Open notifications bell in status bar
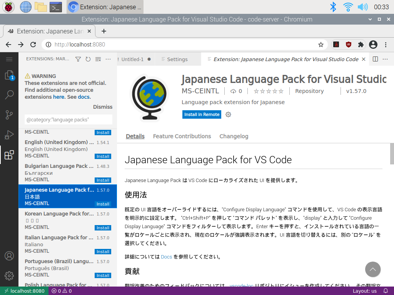The width and height of the screenshot is (394, 295). click(x=386, y=291)
